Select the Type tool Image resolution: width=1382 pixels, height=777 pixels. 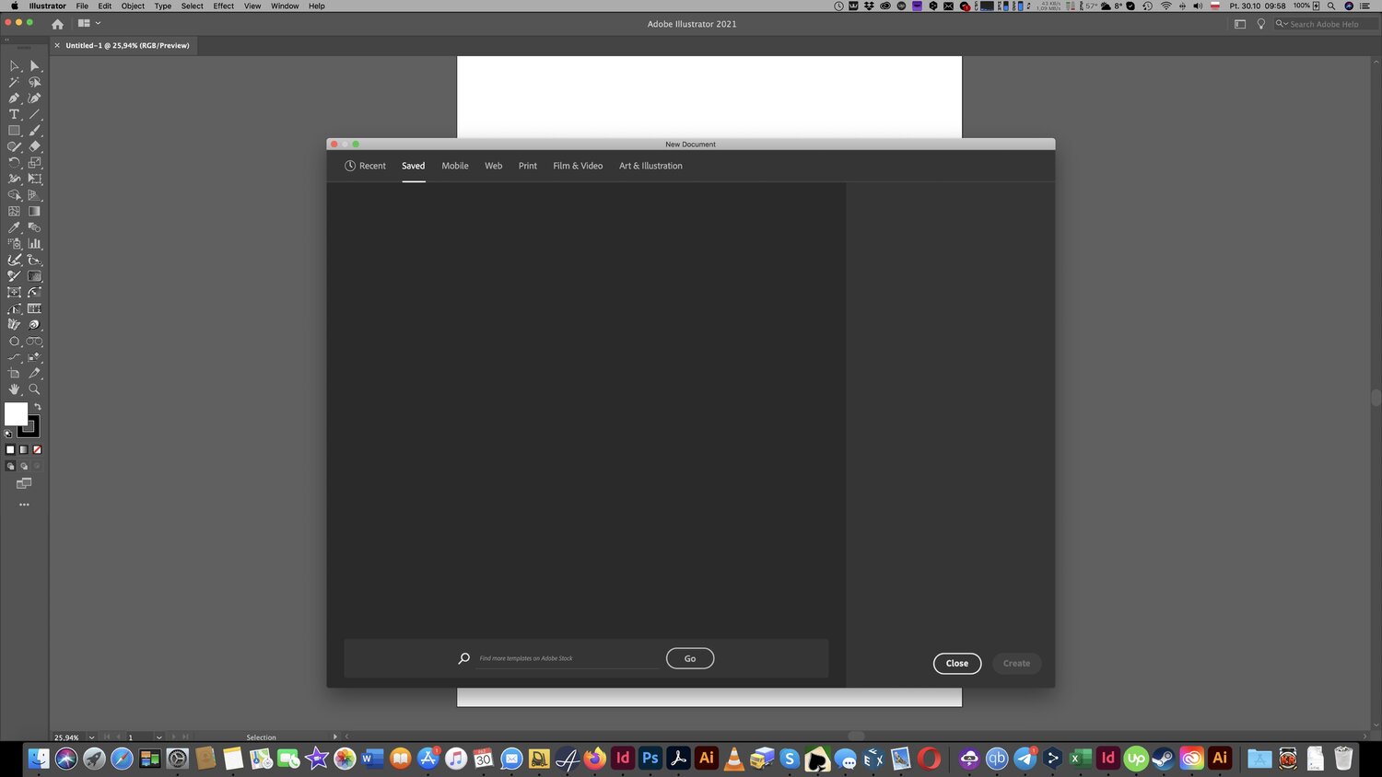[14, 115]
